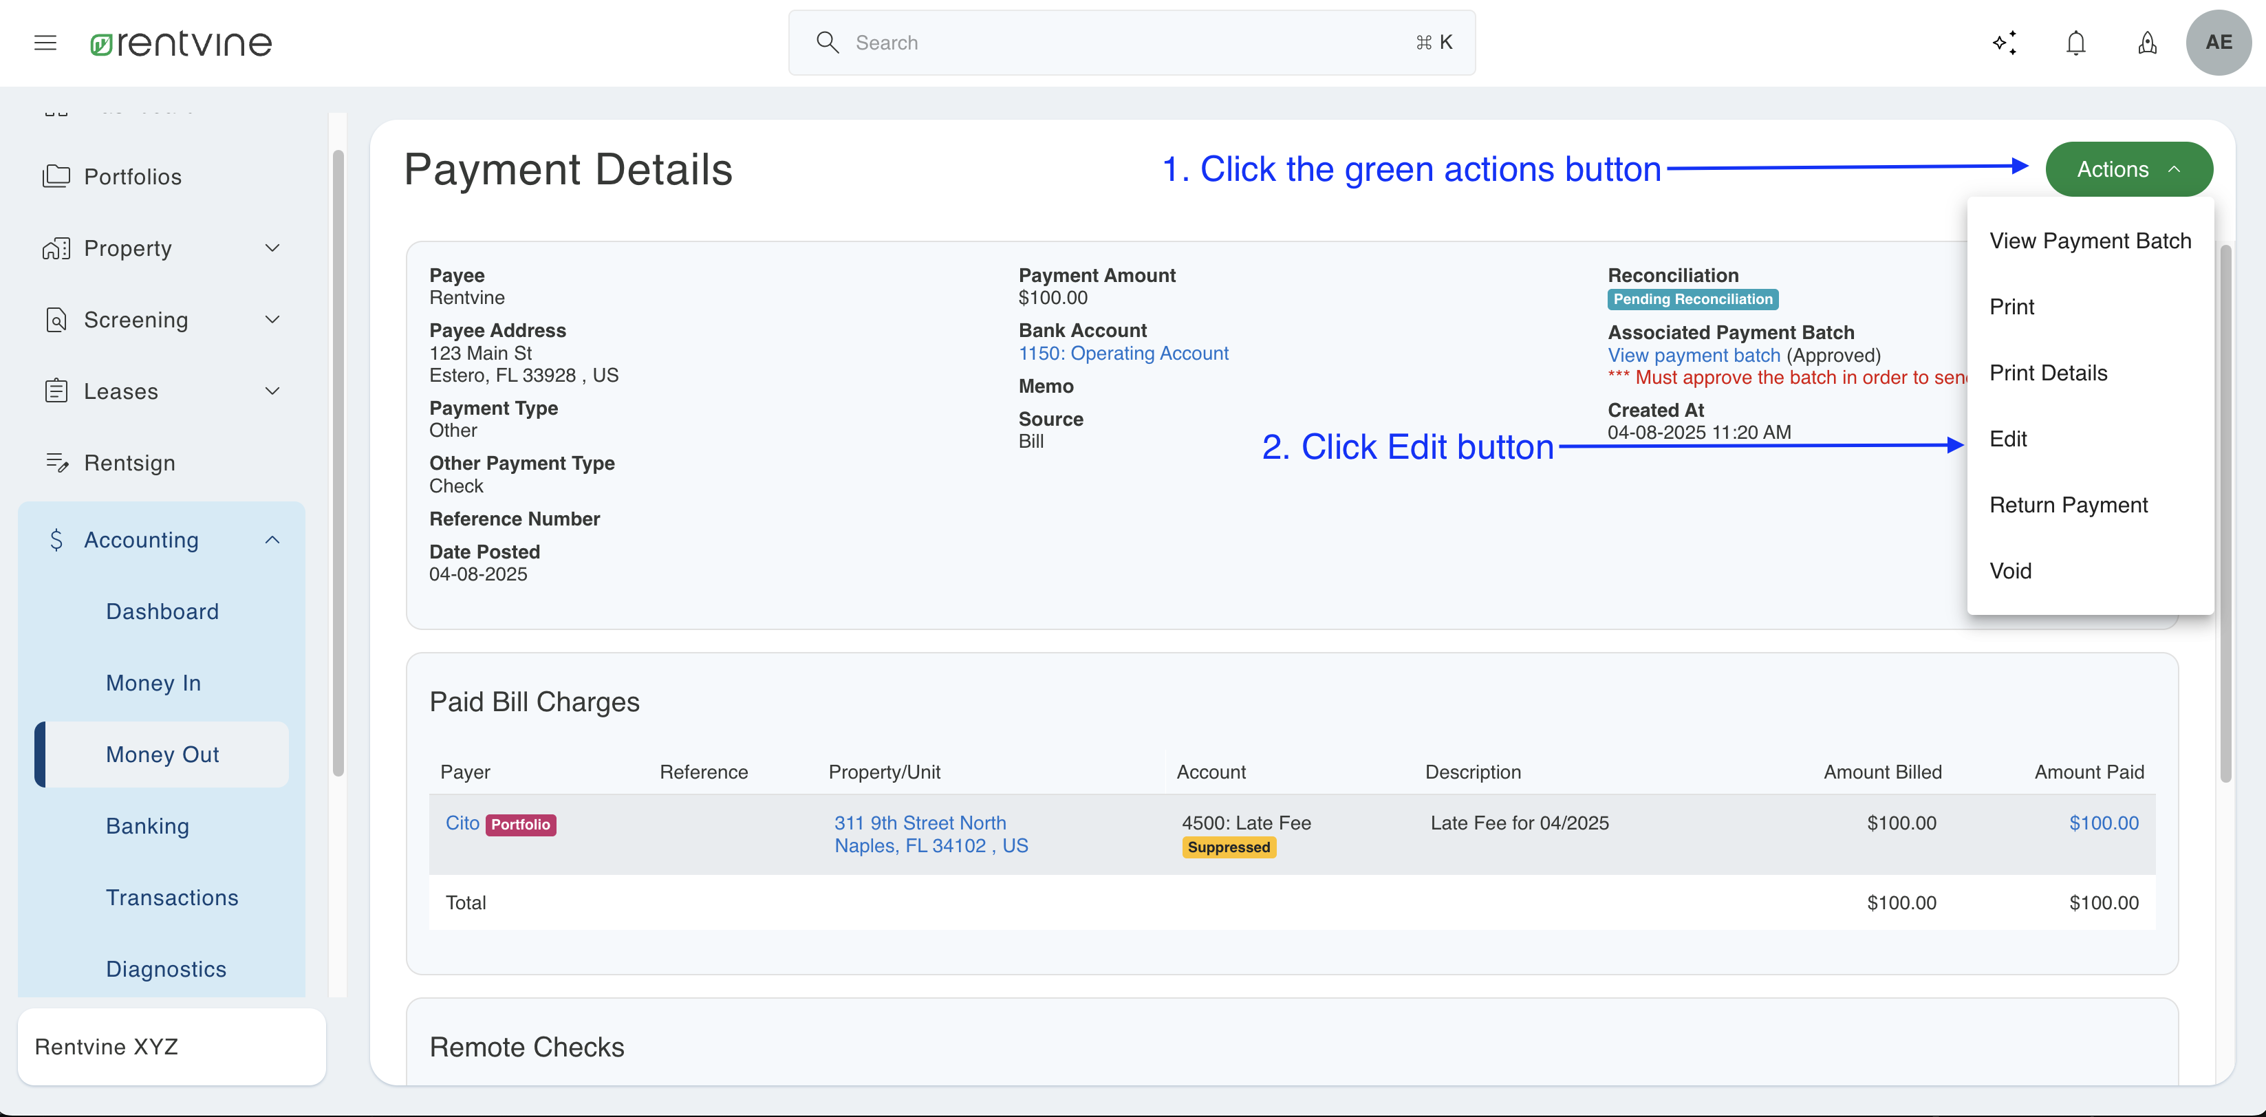Click the Remote Checks heading
2266x1117 pixels.
pos(526,1047)
